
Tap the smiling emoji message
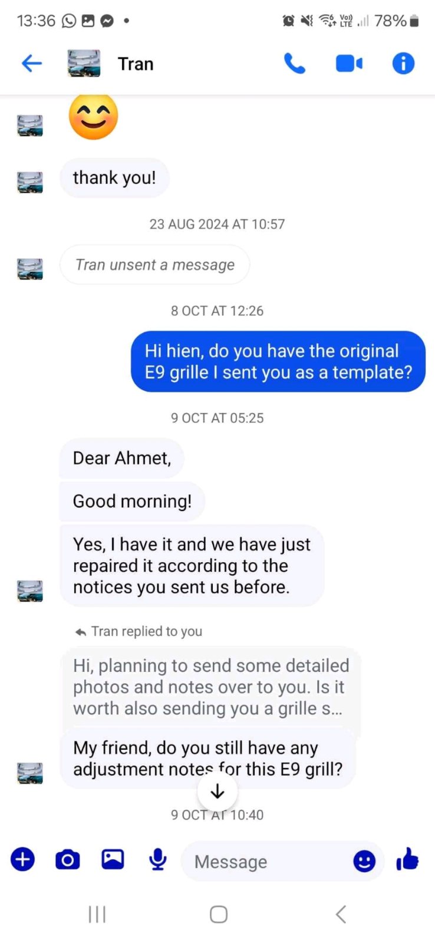pos(93,117)
